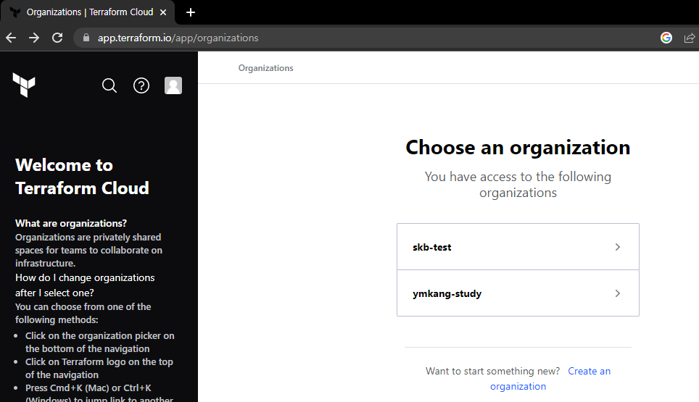Open a new browser tab
This screenshot has height=402, width=699.
tap(191, 12)
